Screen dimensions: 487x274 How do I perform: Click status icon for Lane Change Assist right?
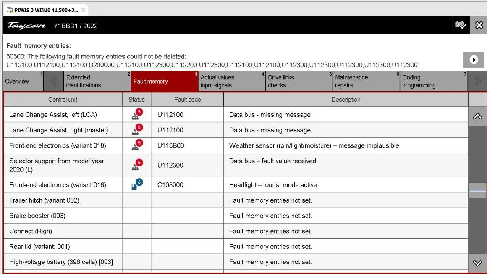pyautogui.click(x=137, y=130)
